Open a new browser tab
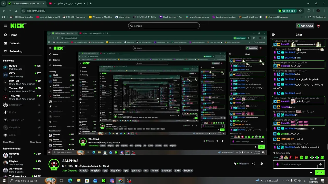 [90, 3]
